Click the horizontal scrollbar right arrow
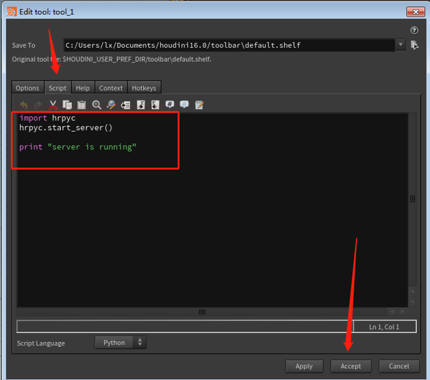Screen dimensions: 430x380 [x=402, y=311]
